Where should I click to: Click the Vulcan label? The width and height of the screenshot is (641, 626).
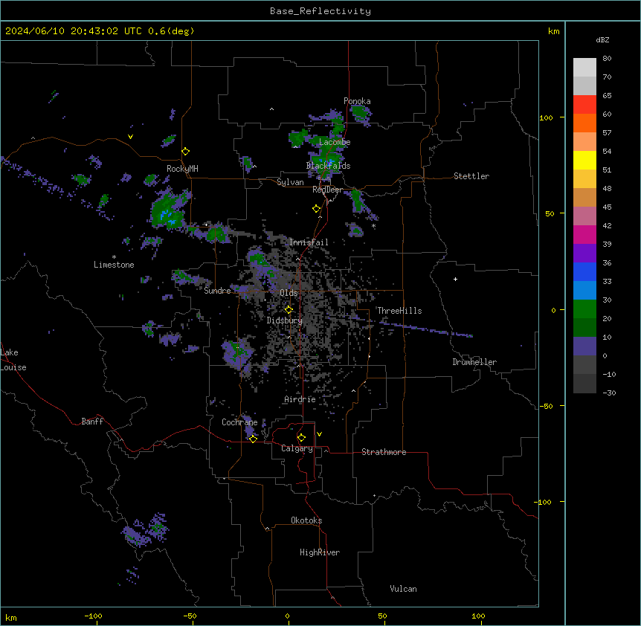[x=404, y=589]
